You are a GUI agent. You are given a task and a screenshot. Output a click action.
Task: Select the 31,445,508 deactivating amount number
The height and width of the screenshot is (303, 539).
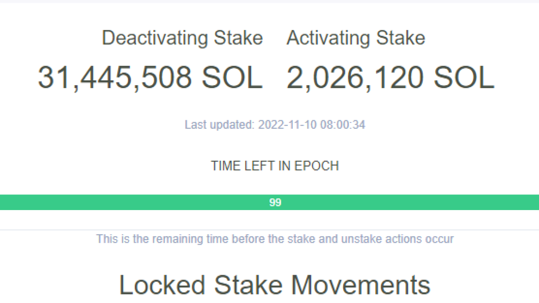114,77
